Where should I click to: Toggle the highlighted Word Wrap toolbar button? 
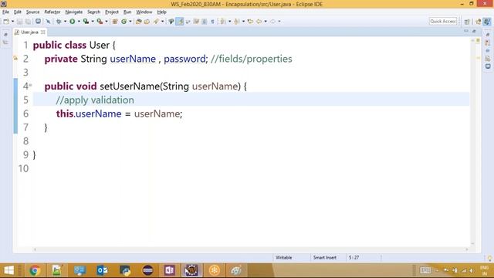[180, 22]
